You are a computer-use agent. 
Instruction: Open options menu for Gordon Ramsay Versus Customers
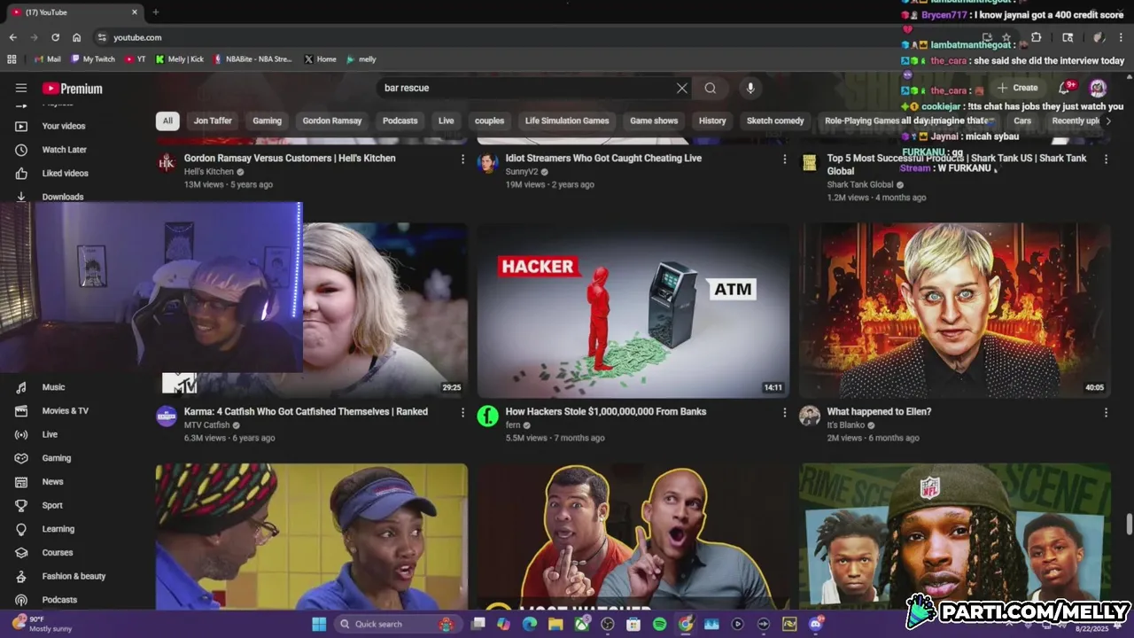point(462,159)
